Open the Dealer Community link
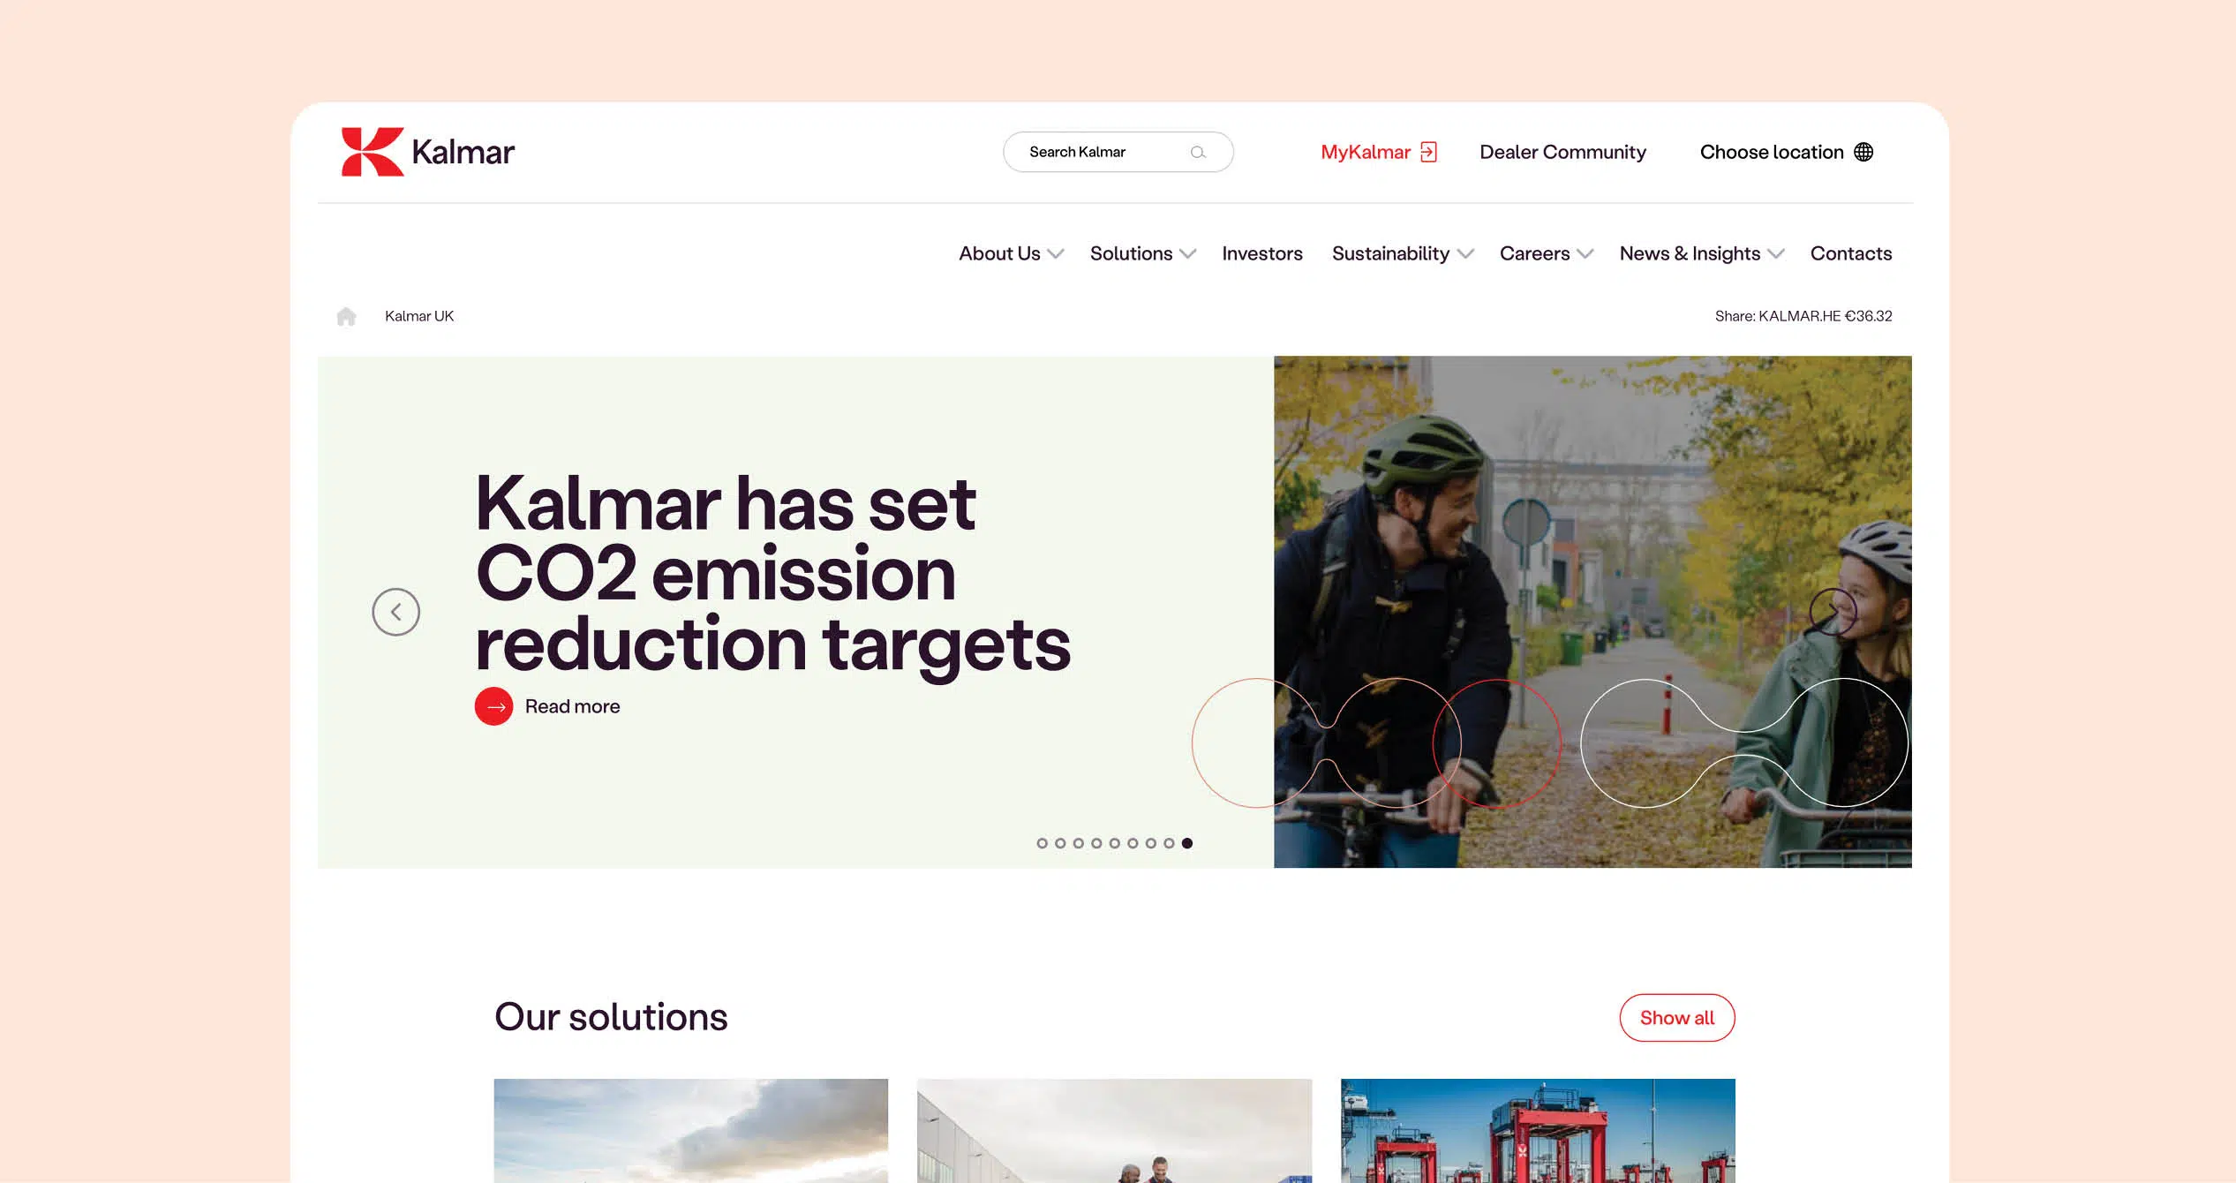 [x=1562, y=152]
